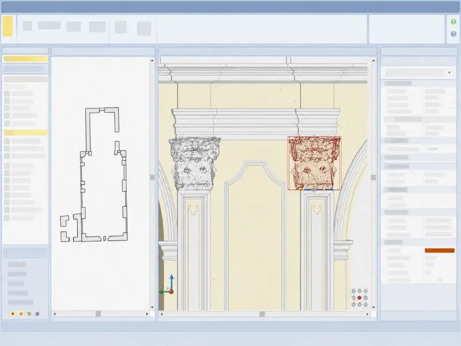Screen dimensions: 461x346
Task: Click the orange color swatch in the properties panel
Action: click(x=440, y=250)
